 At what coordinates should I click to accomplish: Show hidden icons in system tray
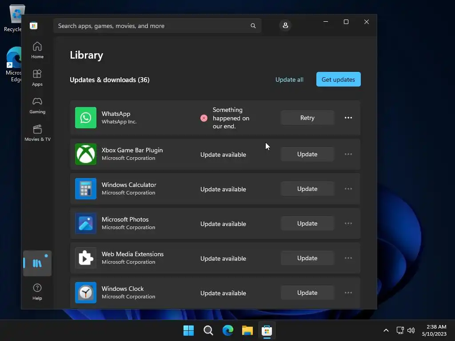(386, 330)
